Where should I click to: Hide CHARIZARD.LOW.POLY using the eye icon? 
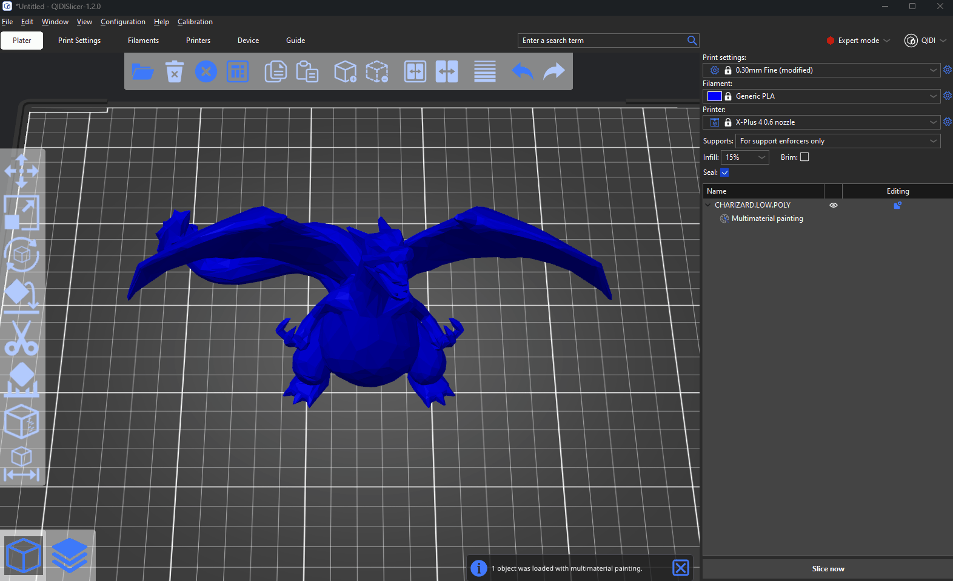click(x=834, y=205)
